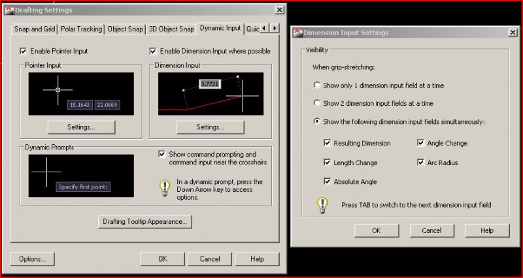Image resolution: width=523 pixels, height=278 pixels.
Task: Select Show only 1 dimension input field
Action: [317, 85]
